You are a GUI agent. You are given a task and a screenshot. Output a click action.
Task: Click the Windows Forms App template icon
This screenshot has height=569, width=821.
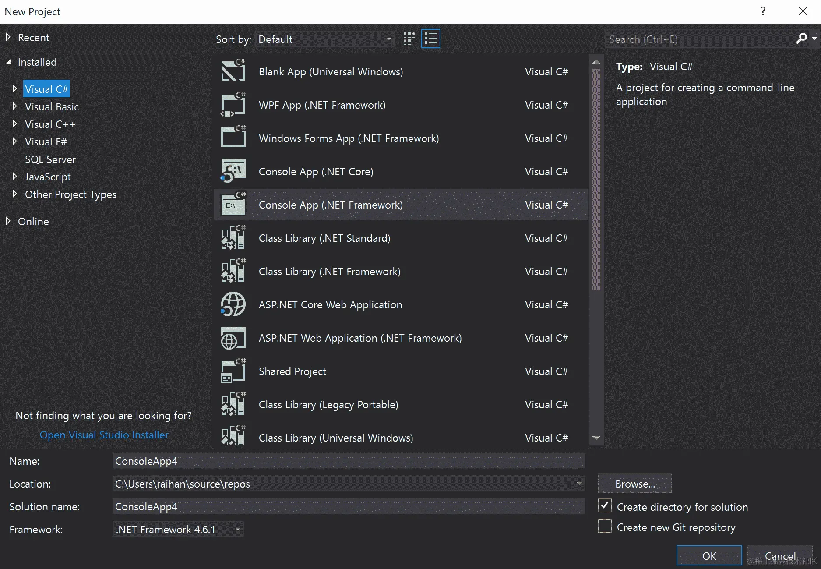click(233, 137)
